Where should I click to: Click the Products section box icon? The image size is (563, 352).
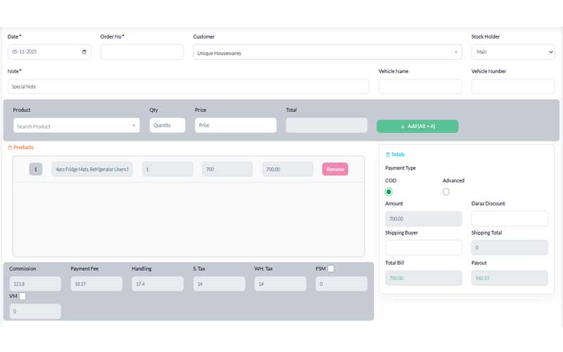coord(10,148)
